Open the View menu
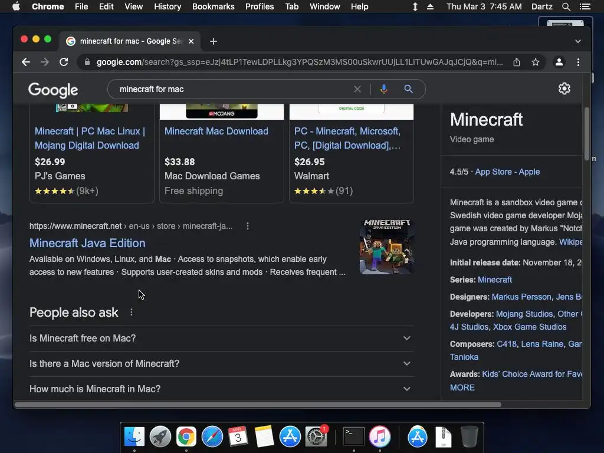 coord(134,6)
